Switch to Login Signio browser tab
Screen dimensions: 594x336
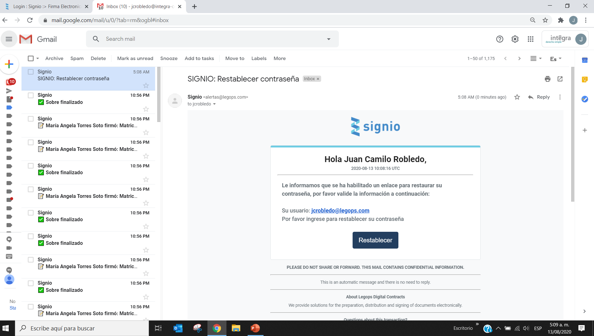pyautogui.click(x=47, y=6)
